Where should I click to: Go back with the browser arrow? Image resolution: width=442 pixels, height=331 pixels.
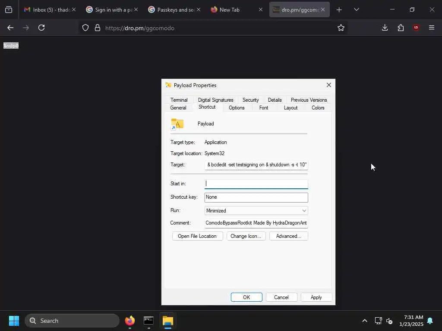(x=10, y=28)
